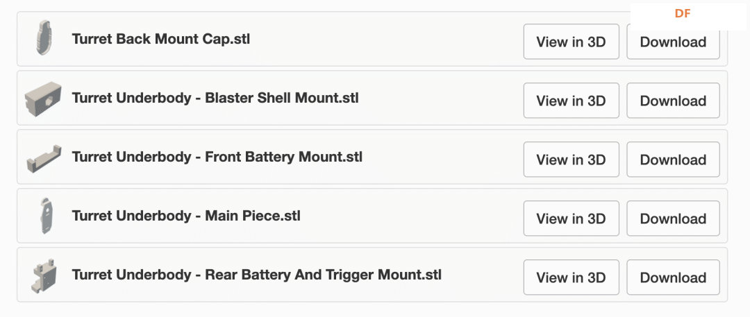Image resolution: width=750 pixels, height=317 pixels.
Task: Download Turret Underbody Main Piece.stl
Action: click(673, 219)
